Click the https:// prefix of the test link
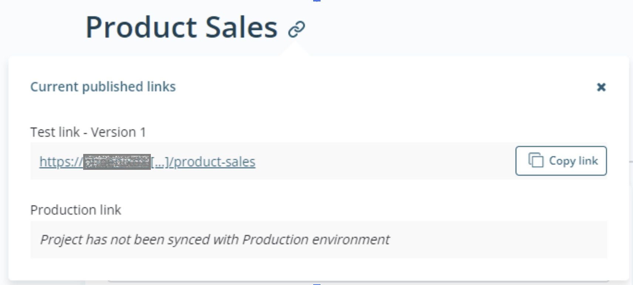The image size is (633, 285). [61, 162]
